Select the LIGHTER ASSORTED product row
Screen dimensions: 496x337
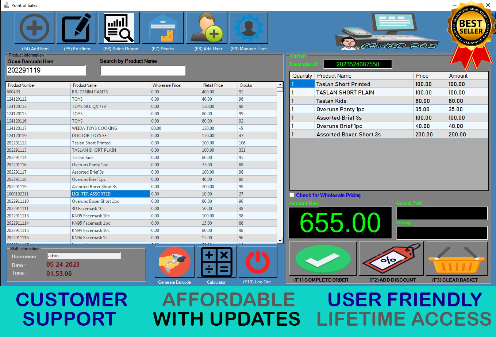pyautogui.click(x=110, y=194)
